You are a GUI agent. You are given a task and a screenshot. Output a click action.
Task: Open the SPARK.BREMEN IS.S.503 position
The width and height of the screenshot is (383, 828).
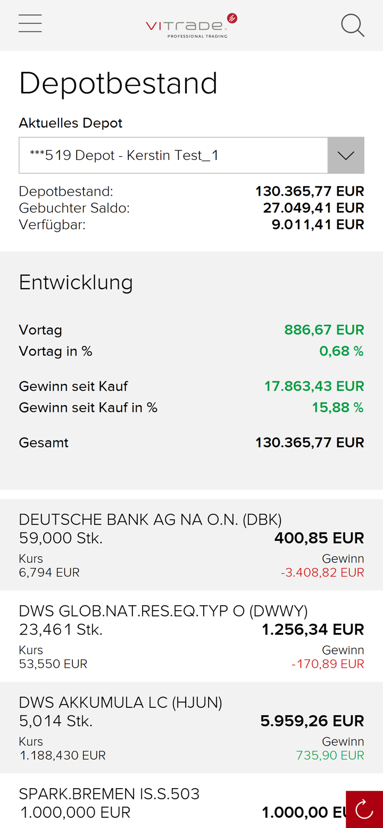pos(109,794)
